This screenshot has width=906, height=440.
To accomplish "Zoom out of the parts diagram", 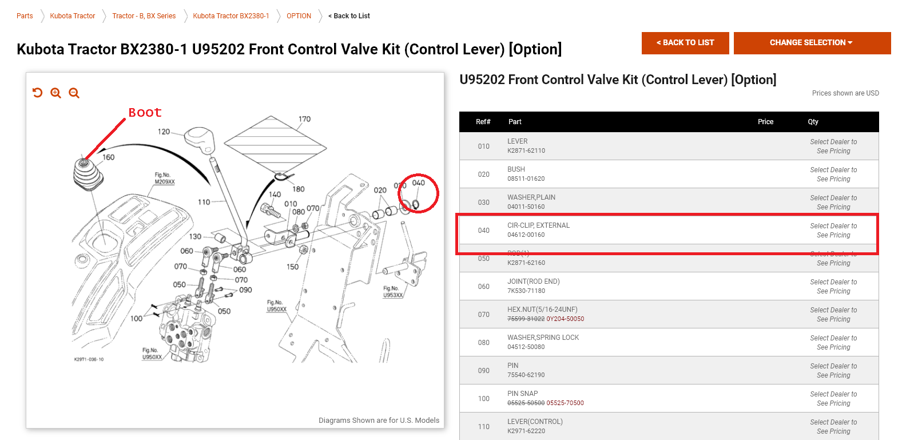I will pyautogui.click(x=74, y=93).
